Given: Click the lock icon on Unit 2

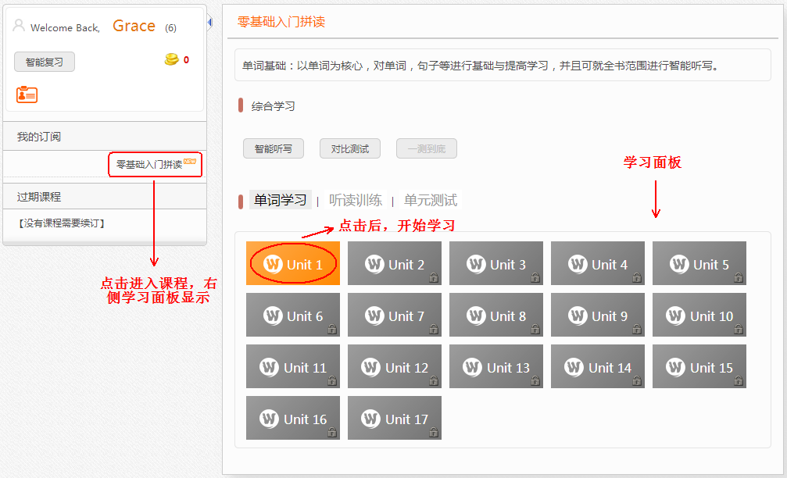Looking at the screenshot, I should click(x=433, y=277).
